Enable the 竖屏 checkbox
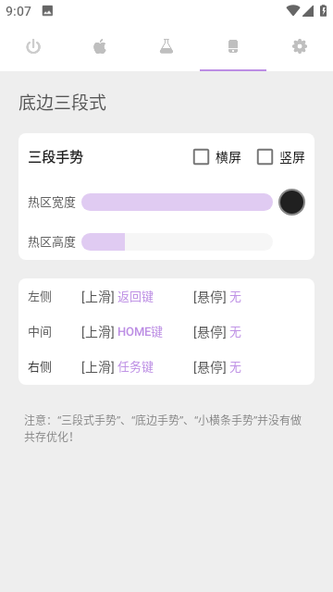The height and width of the screenshot is (592, 333). (265, 157)
